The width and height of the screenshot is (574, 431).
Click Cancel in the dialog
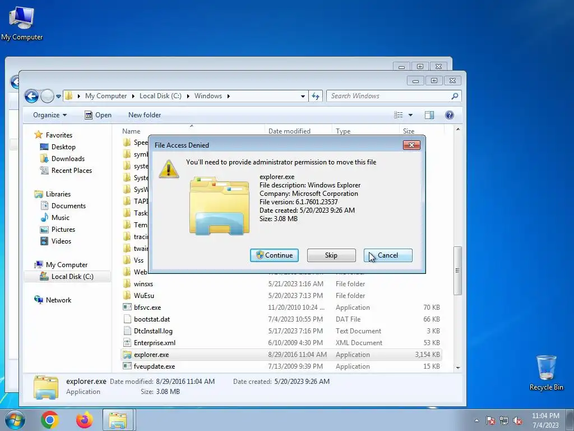pyautogui.click(x=388, y=255)
